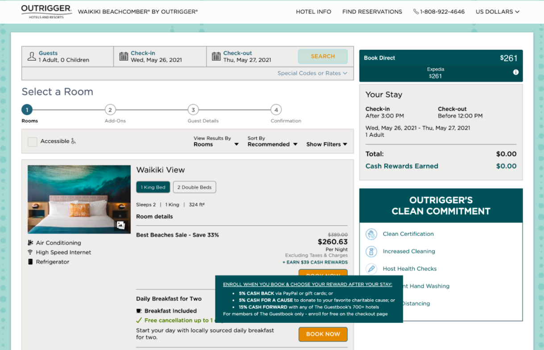Click the wheelchair accessible icon
Viewport: 544px width, 350px height.
coord(74,141)
